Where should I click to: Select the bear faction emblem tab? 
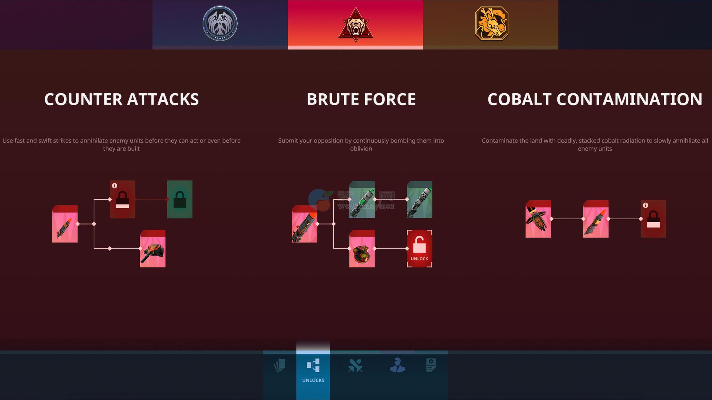coord(355,24)
